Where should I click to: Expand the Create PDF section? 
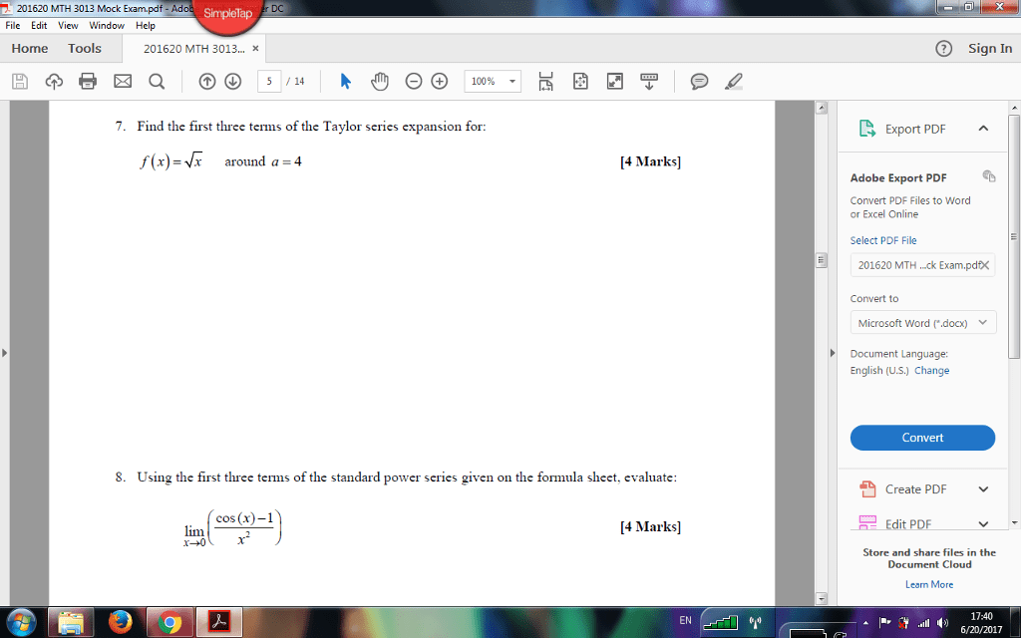(983, 488)
